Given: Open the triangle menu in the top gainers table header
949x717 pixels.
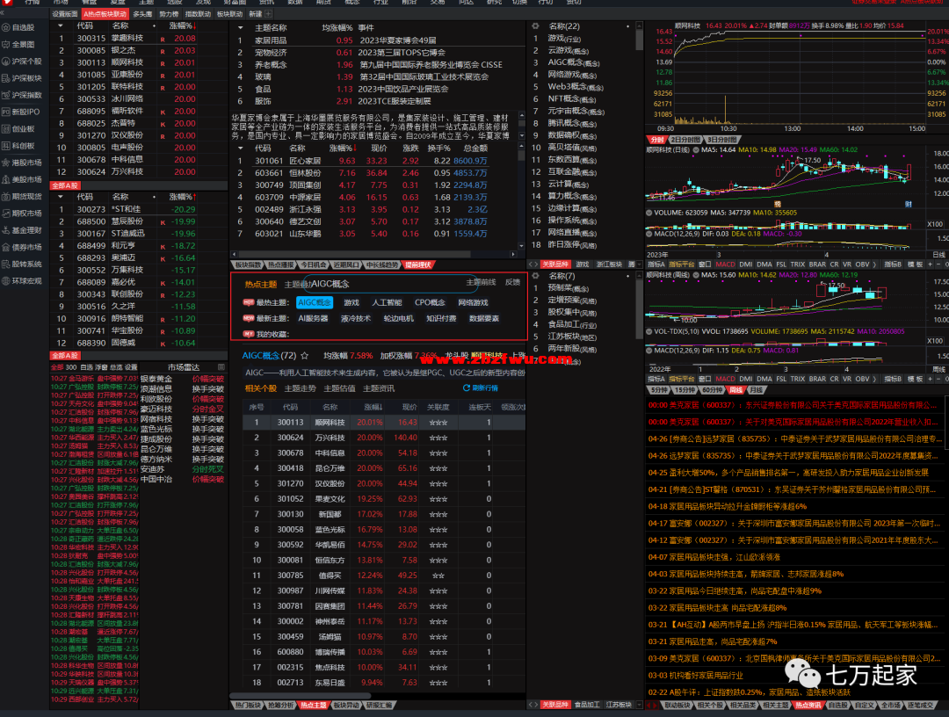Looking at the screenshot, I should click(x=60, y=26).
